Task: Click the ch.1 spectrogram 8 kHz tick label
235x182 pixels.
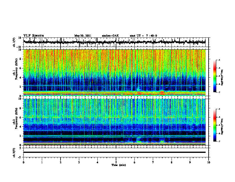Action: point(20,59)
